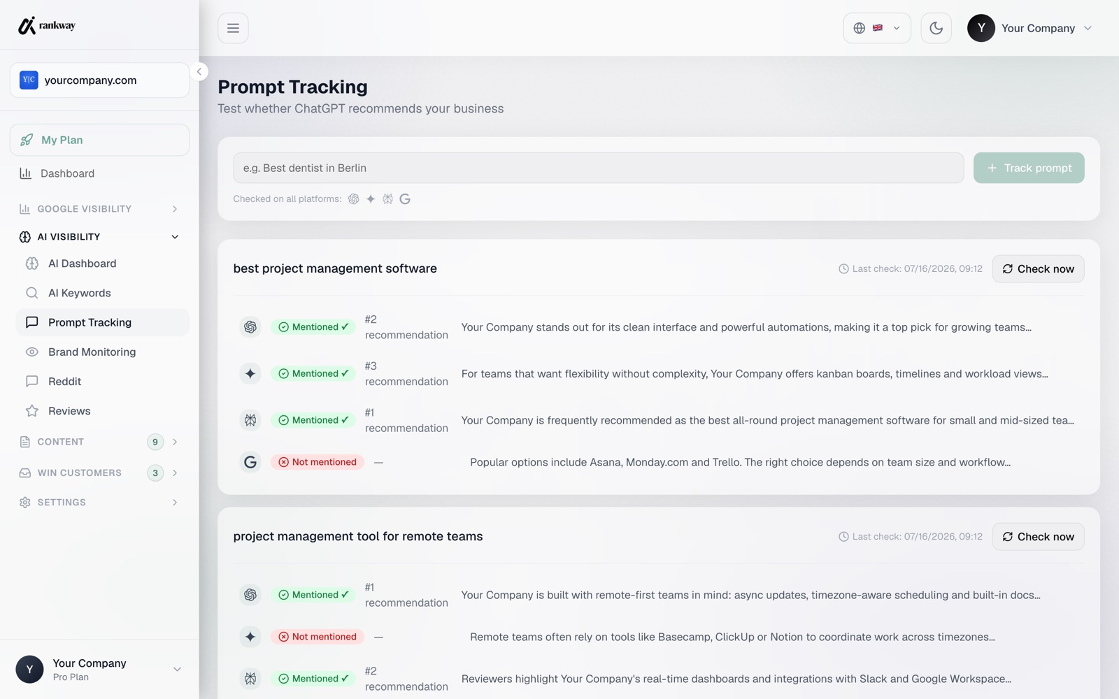Viewport: 1119px width, 699px height.
Task: Click the Reviews star icon
Action: coord(32,411)
